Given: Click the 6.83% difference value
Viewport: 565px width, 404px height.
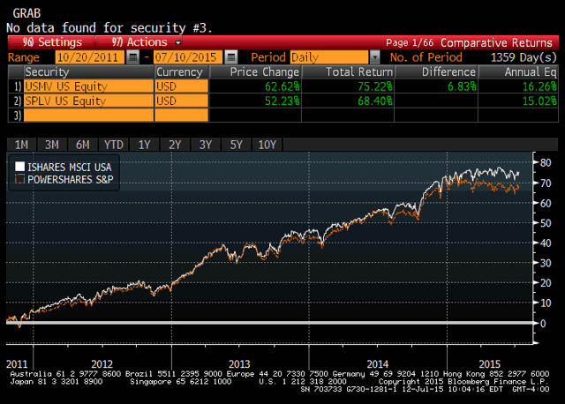Looking at the screenshot, I should (462, 86).
